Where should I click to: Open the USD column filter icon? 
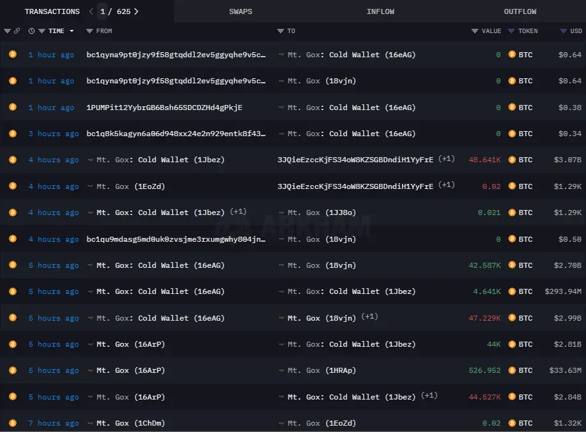[563, 31]
